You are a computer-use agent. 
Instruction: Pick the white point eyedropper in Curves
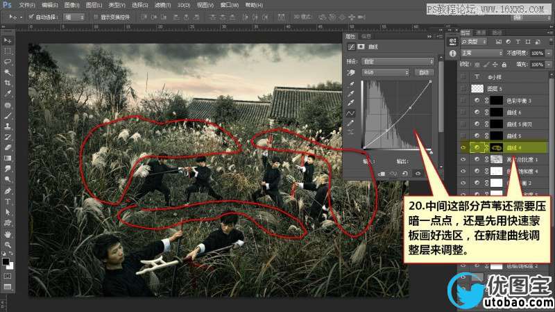pos(351,103)
